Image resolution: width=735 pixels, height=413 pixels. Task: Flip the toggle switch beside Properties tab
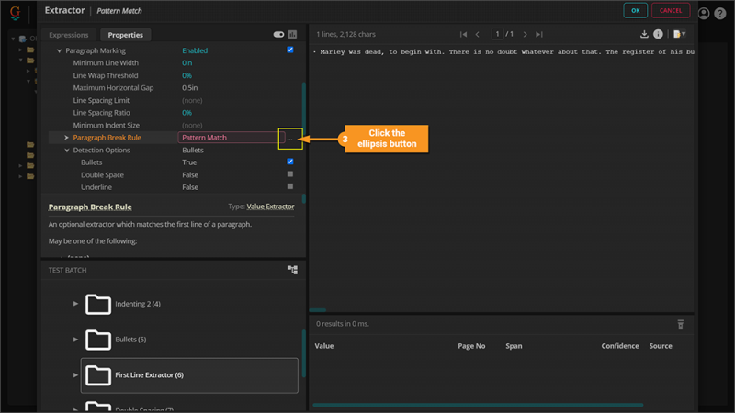278,35
